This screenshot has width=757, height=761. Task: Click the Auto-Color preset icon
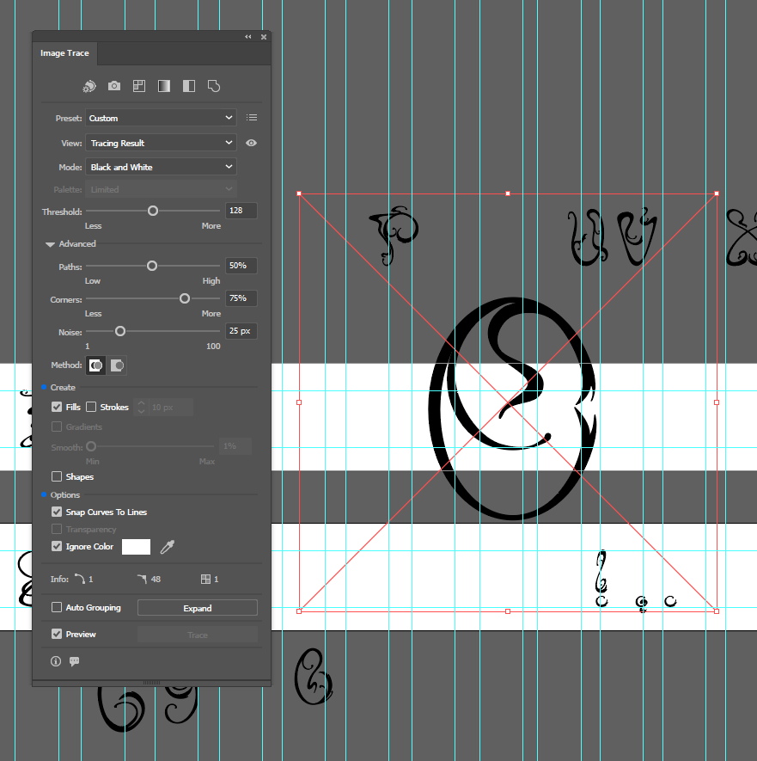coord(89,86)
